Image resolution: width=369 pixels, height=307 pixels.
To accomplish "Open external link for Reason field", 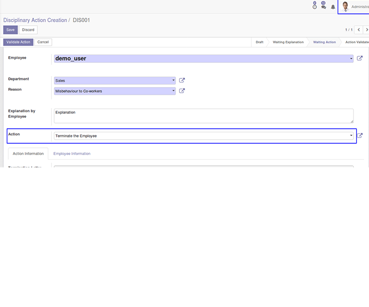I will [182, 91].
